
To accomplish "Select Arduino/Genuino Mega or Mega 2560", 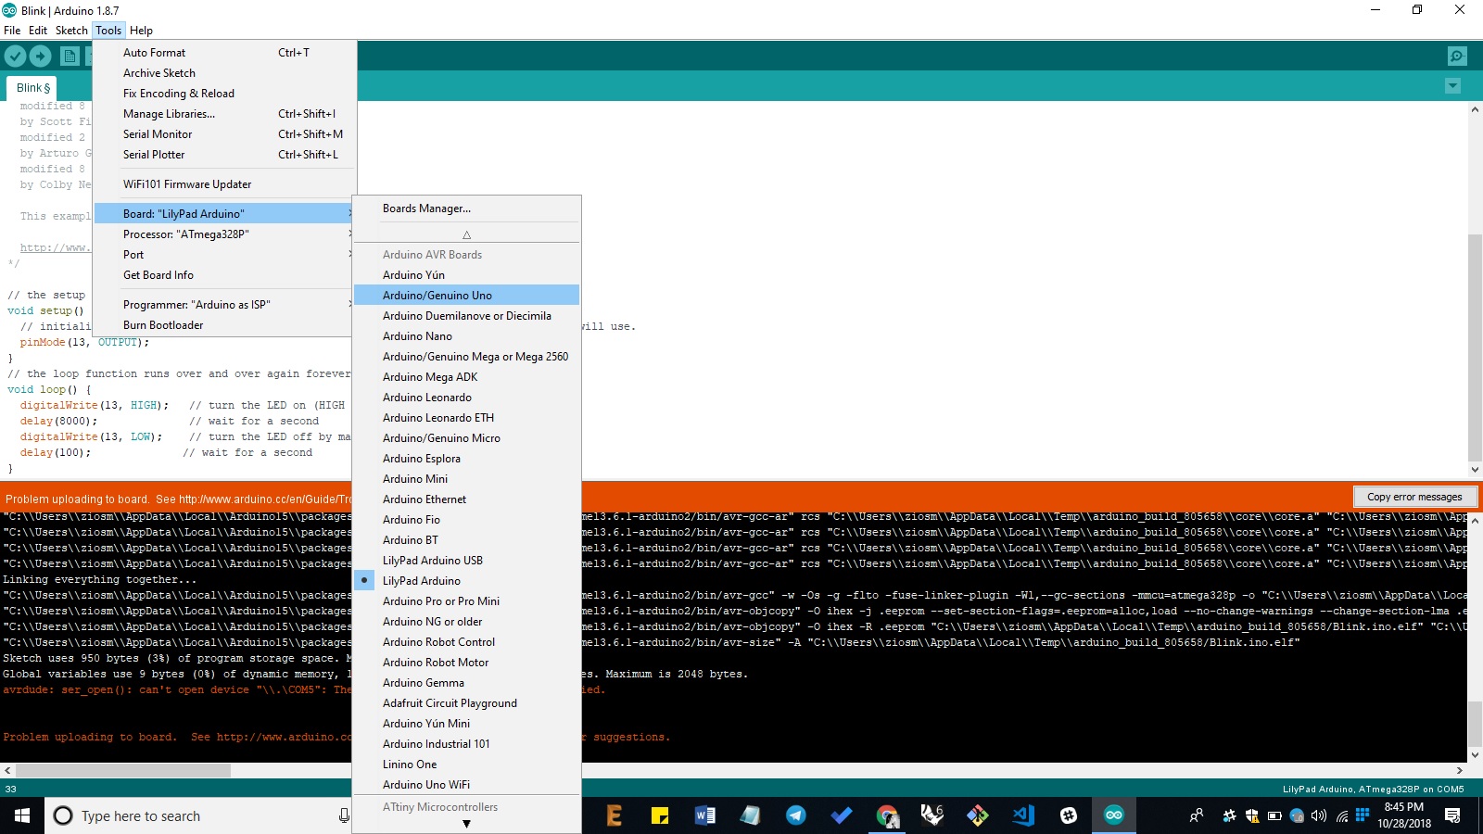I will pos(466,357).
